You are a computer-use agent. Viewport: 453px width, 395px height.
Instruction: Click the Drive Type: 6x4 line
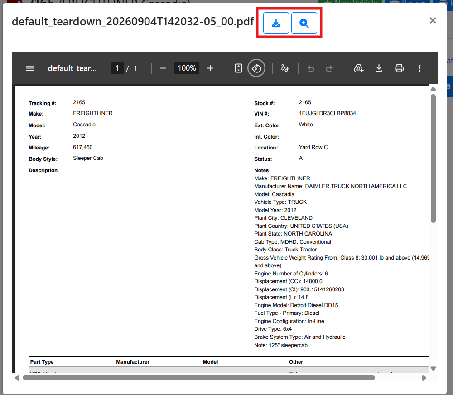click(273, 329)
